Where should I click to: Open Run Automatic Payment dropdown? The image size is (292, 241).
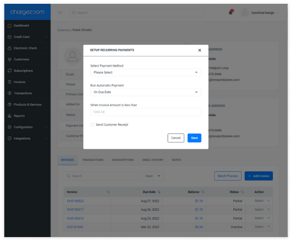click(146, 92)
